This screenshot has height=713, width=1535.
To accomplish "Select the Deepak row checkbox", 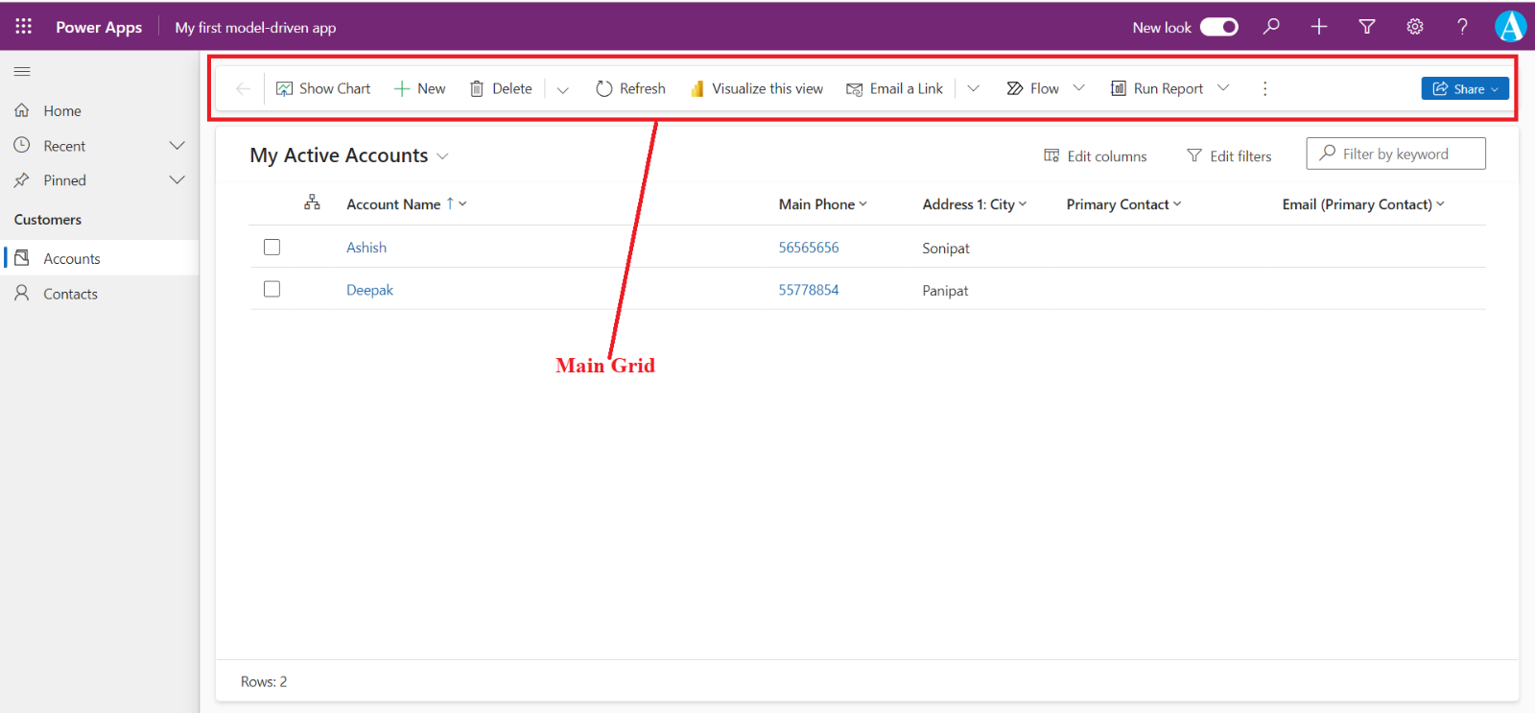I will [x=272, y=290].
